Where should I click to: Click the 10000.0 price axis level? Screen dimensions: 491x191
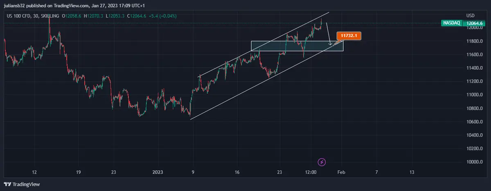point(475,162)
